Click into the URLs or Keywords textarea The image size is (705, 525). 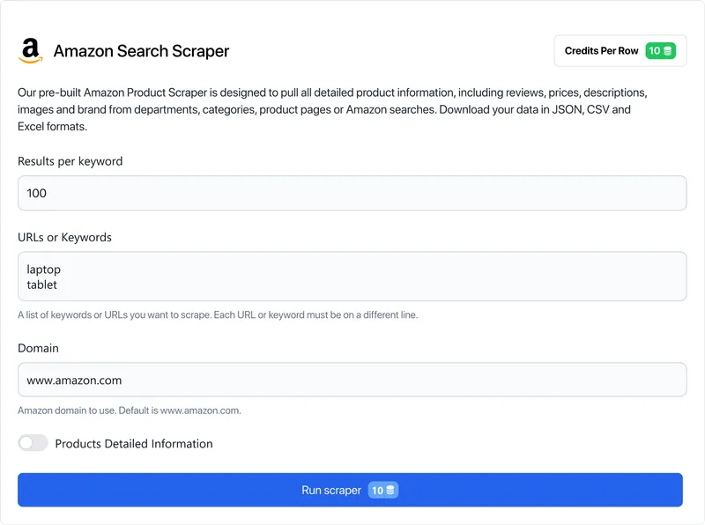click(351, 277)
